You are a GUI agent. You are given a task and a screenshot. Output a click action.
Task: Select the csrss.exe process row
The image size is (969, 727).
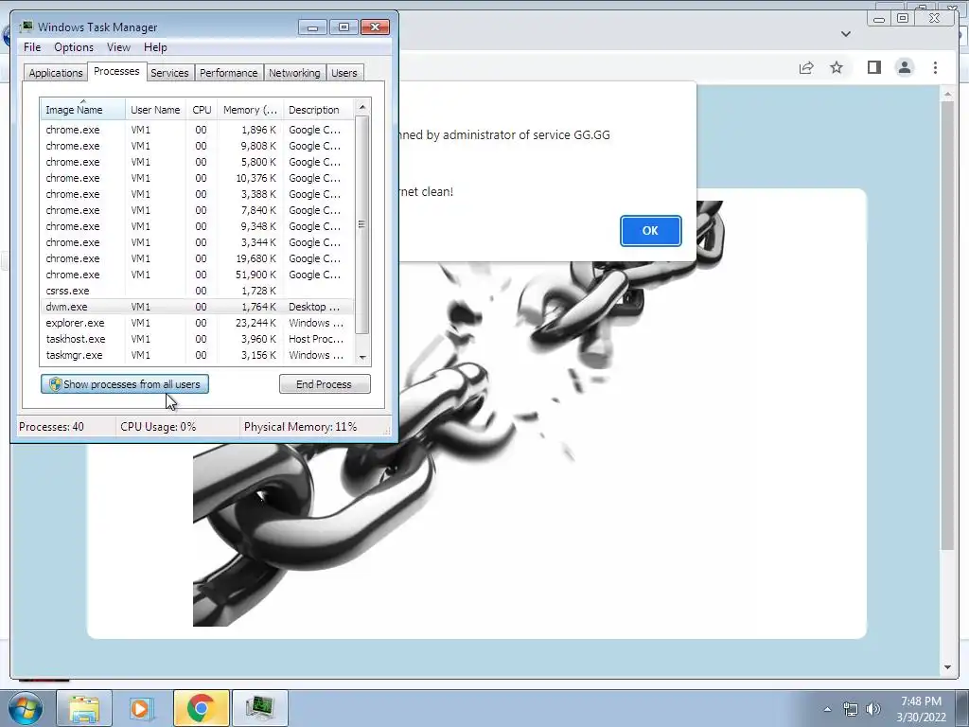tap(198, 291)
